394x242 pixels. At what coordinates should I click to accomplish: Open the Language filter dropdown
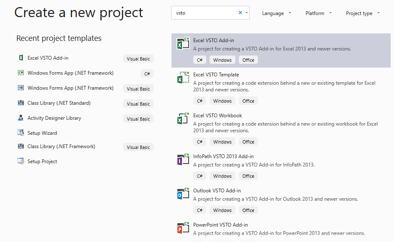[x=276, y=13]
